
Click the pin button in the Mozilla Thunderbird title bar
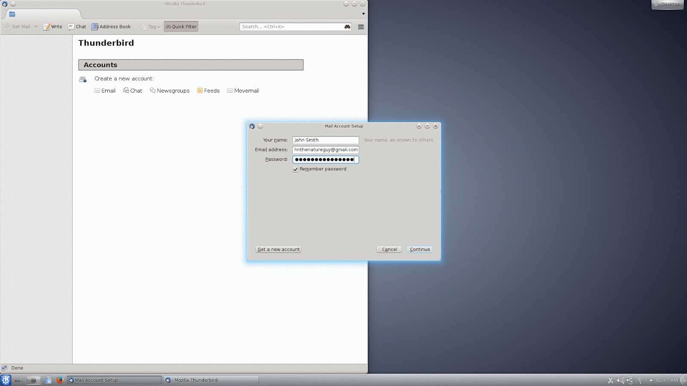[13, 4]
